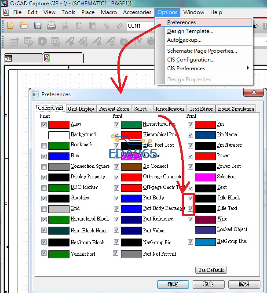
Task: Click the Save floppy disk icon
Action: pos(37,25)
